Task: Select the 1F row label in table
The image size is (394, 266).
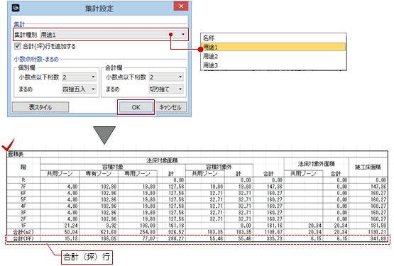Action: tap(23, 226)
